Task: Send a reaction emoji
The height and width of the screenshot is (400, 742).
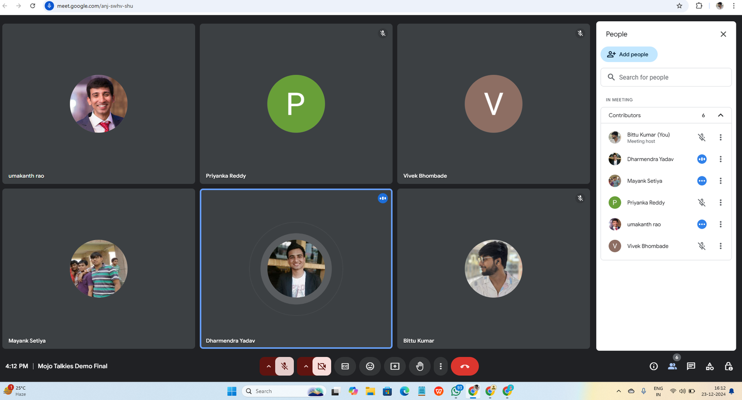Action: click(x=370, y=366)
